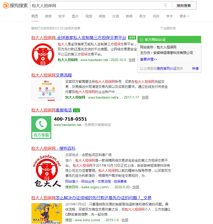
Task: Expand 查看详情>> in certification panel
Action: [148, 59]
